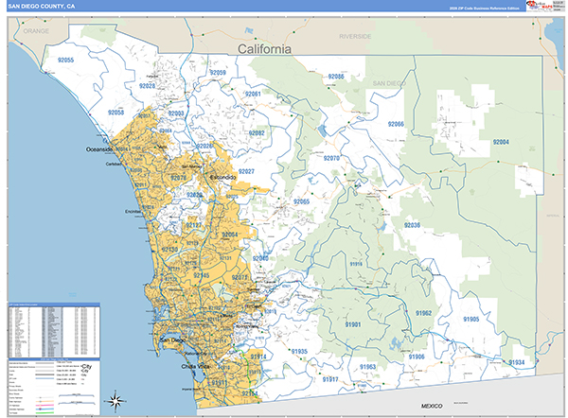Image resolution: width=568 pixels, height=418 pixels.
Task: Click the California state label
Action: tap(265, 48)
